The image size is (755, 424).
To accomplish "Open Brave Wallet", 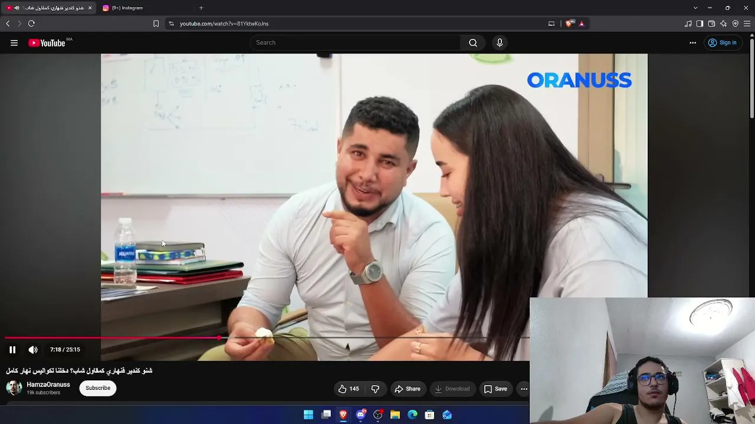I will pos(711,24).
